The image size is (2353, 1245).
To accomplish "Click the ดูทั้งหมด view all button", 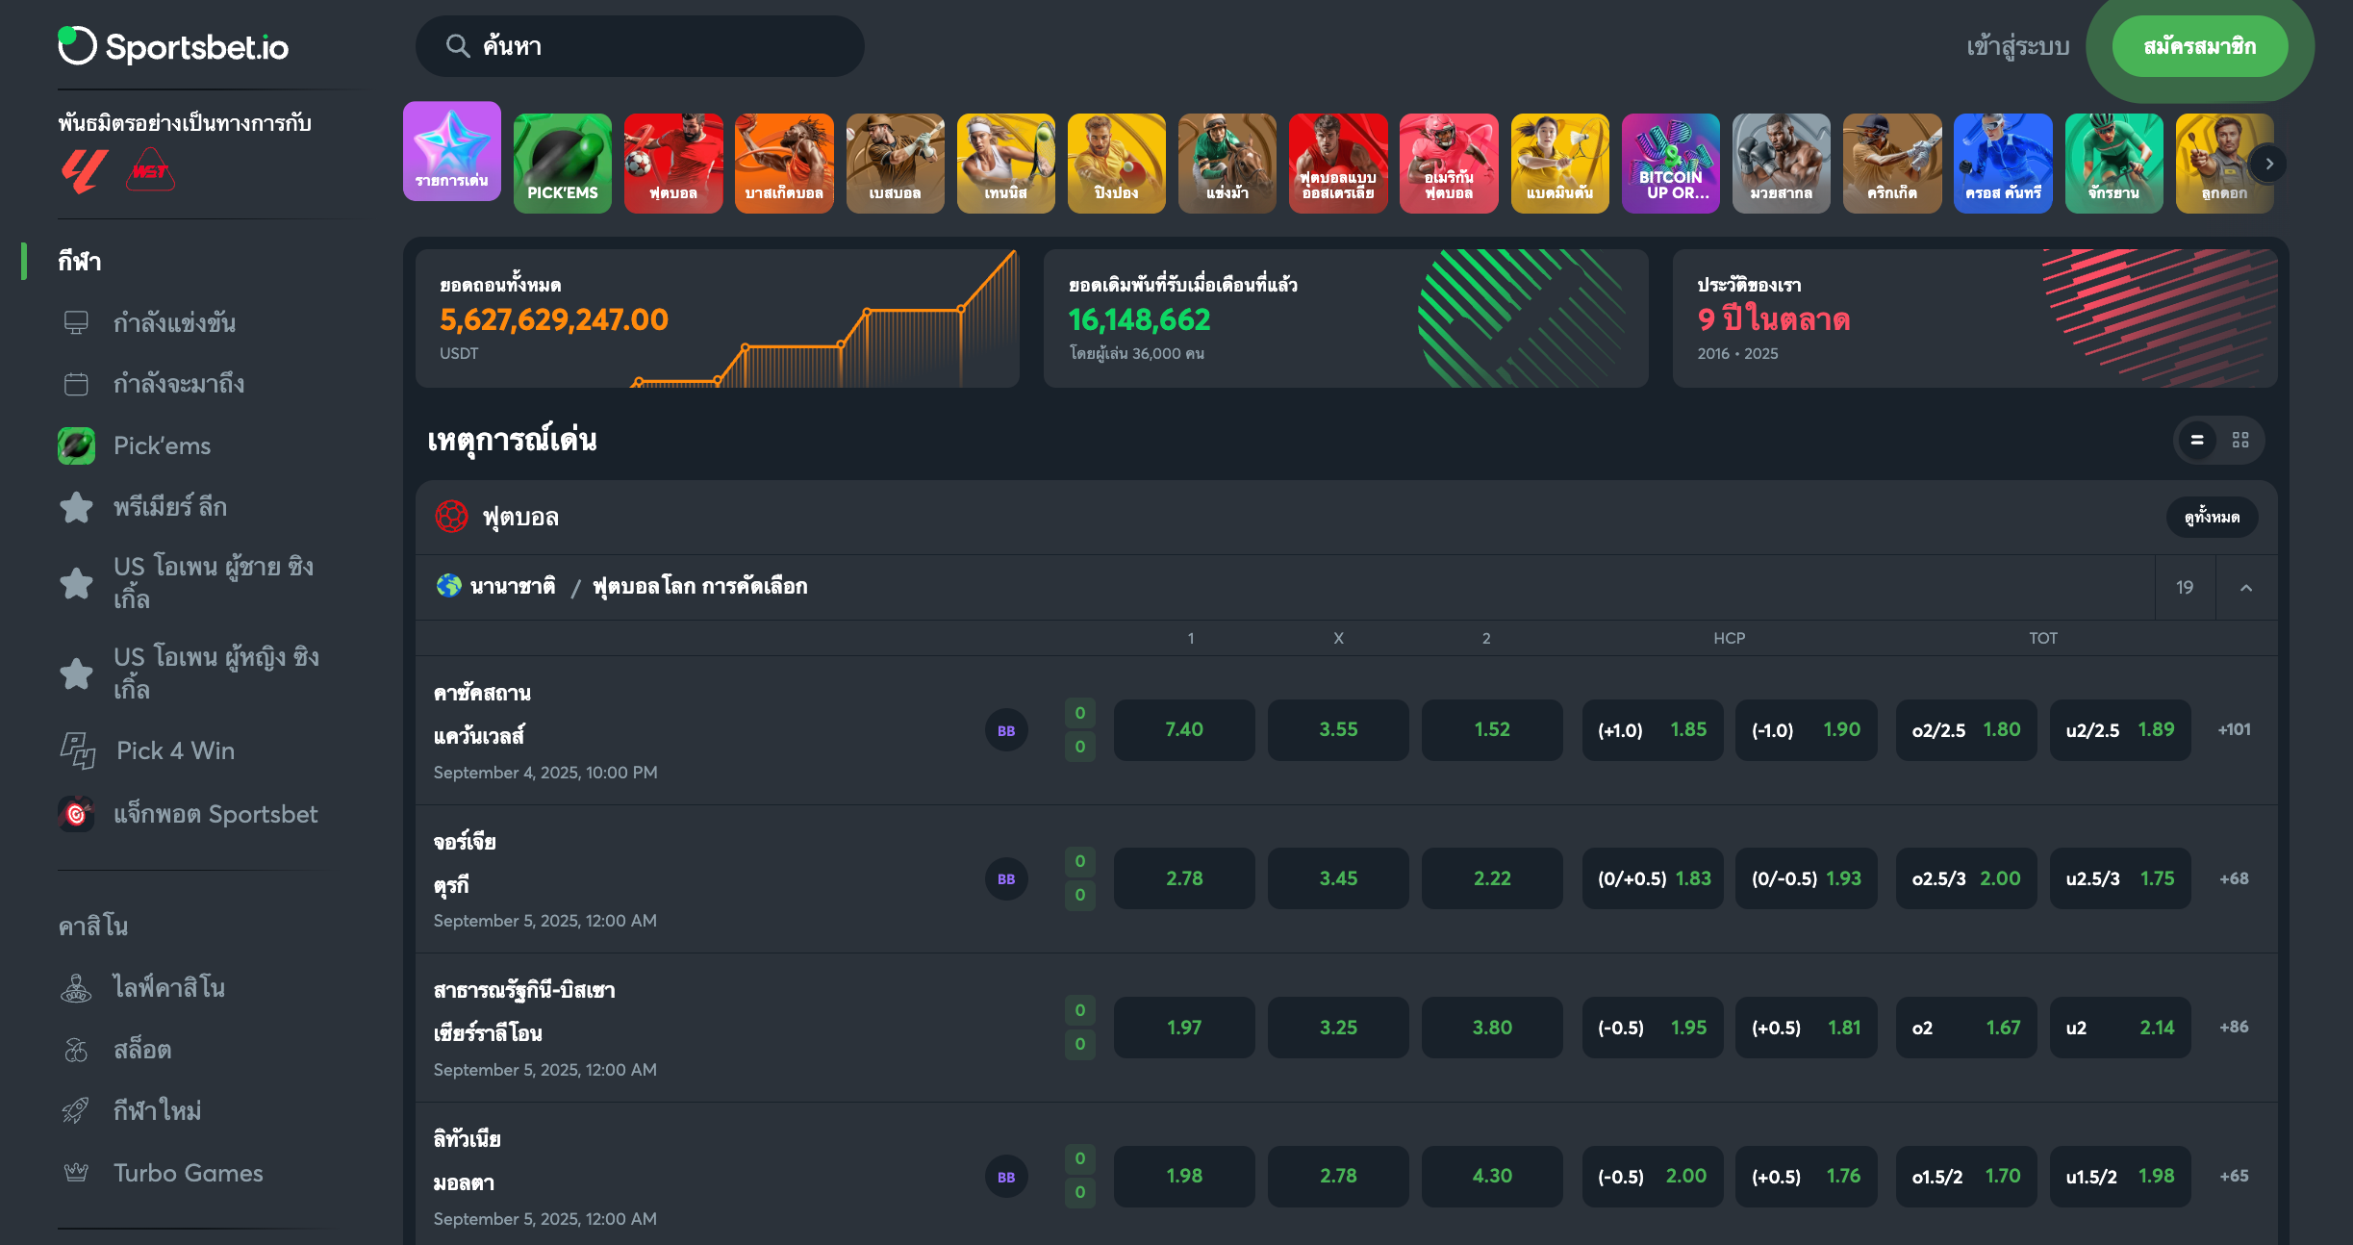I will point(2212,517).
